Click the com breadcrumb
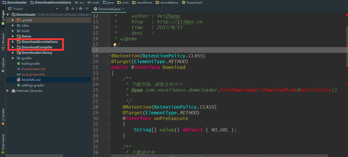348x157 pixels. [x=123, y=2]
